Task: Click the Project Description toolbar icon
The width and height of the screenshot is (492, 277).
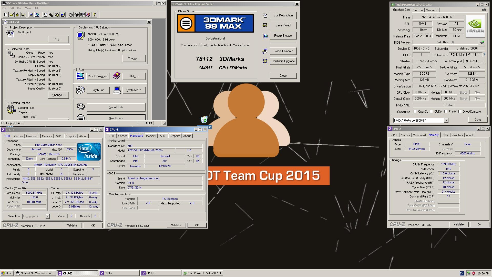Action: click(45, 15)
